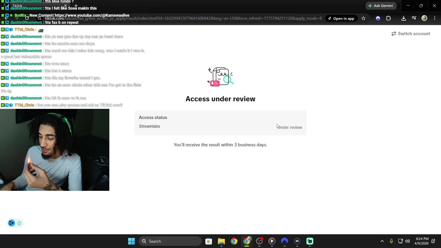
Task: Open the first Chrome icon in taskbar
Action: [x=234, y=241]
